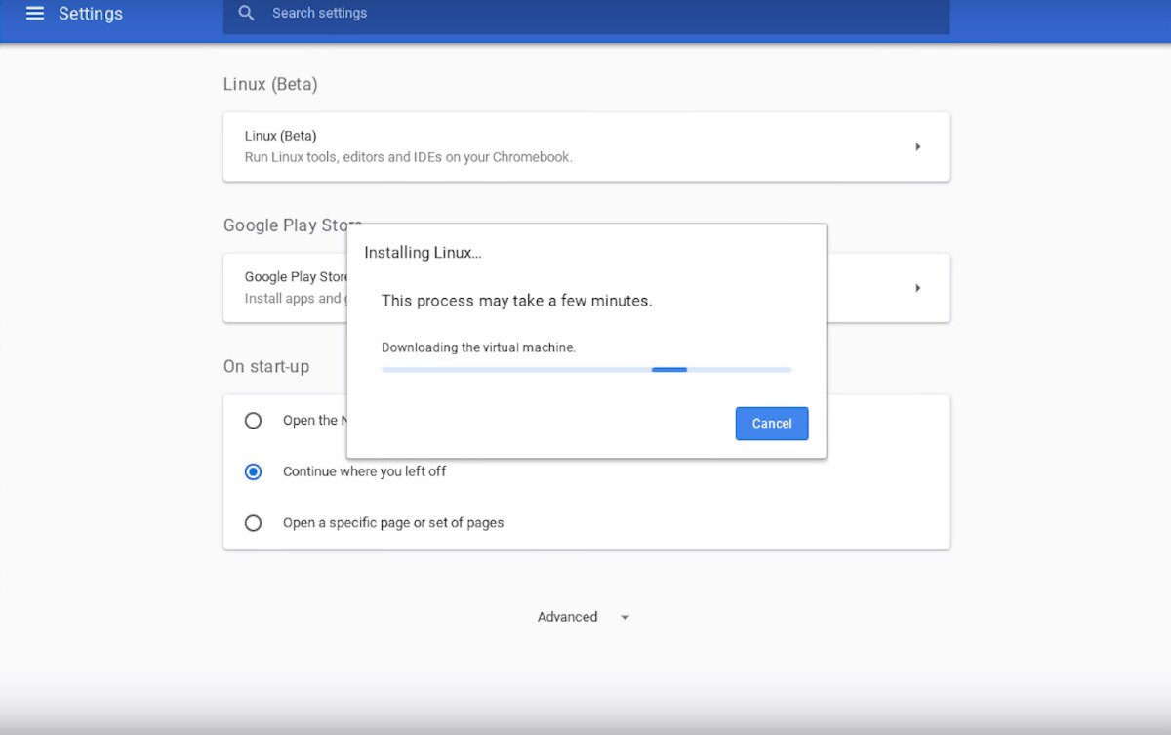
Task: Click the Advanced disclosure arrow
Action: point(625,617)
